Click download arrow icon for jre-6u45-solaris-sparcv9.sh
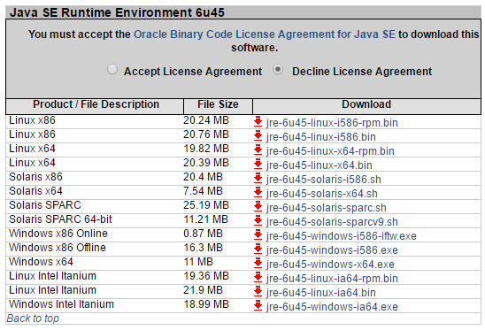This screenshot has height=330, width=485. coord(258,221)
